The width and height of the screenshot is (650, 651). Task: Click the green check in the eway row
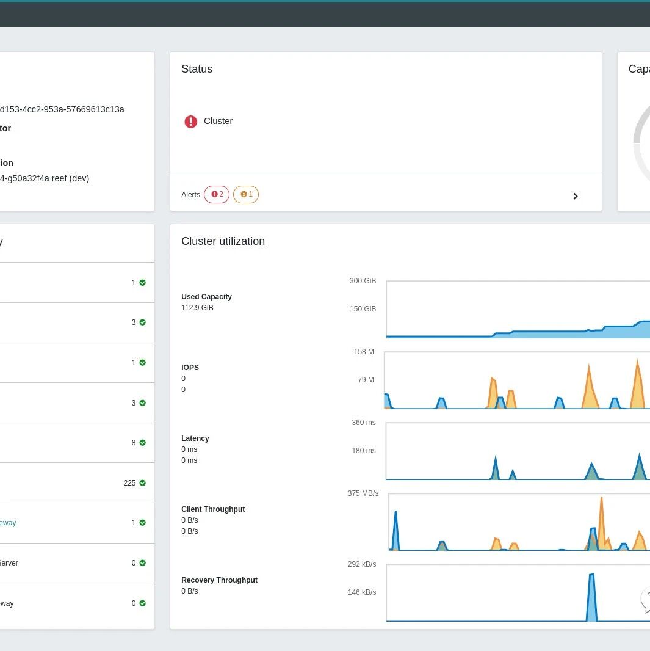coord(143,523)
